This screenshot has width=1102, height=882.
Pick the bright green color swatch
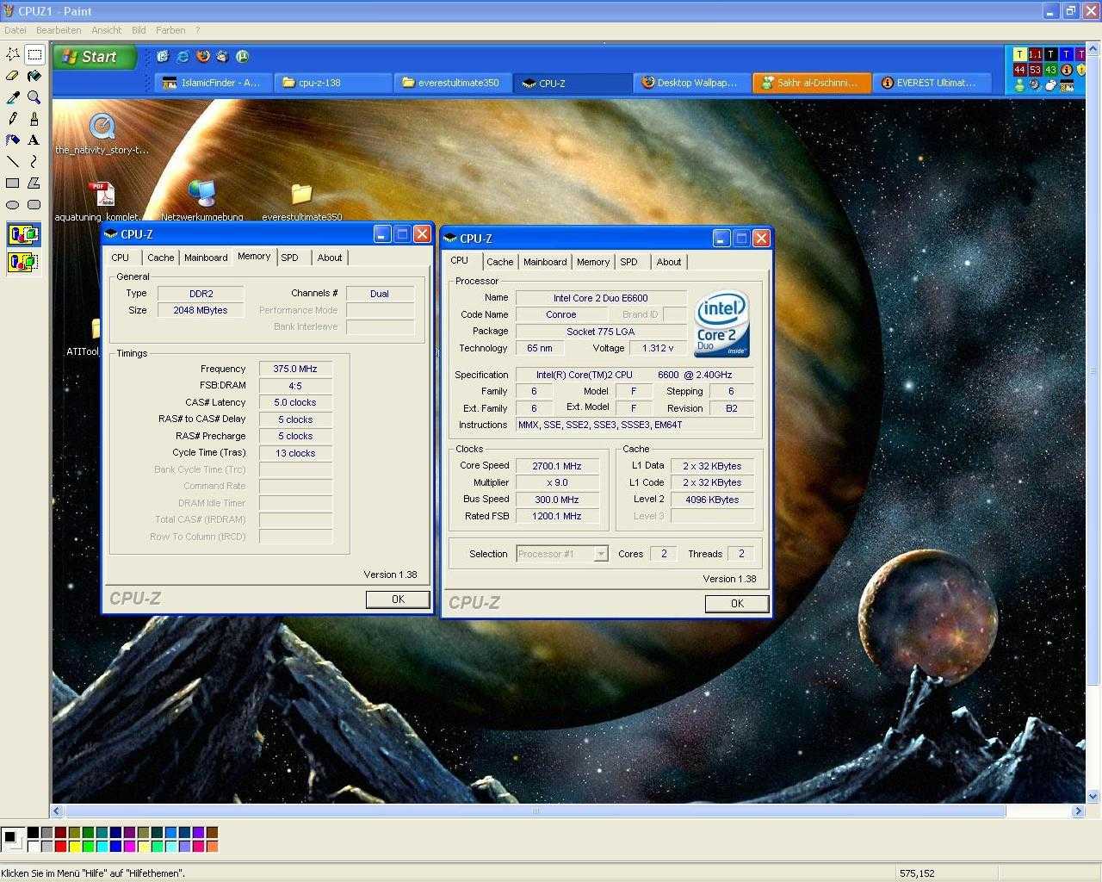pyautogui.click(x=88, y=847)
